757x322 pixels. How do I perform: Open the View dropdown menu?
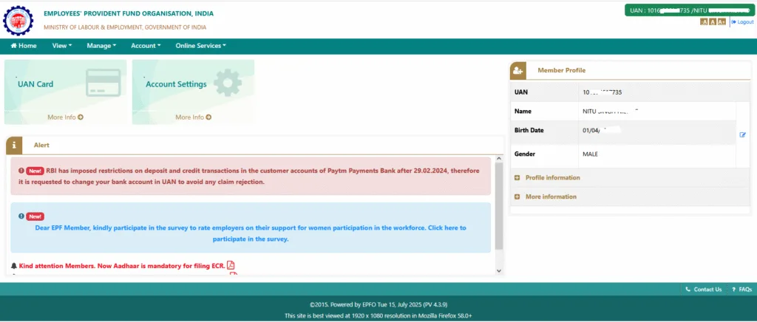[x=62, y=46]
